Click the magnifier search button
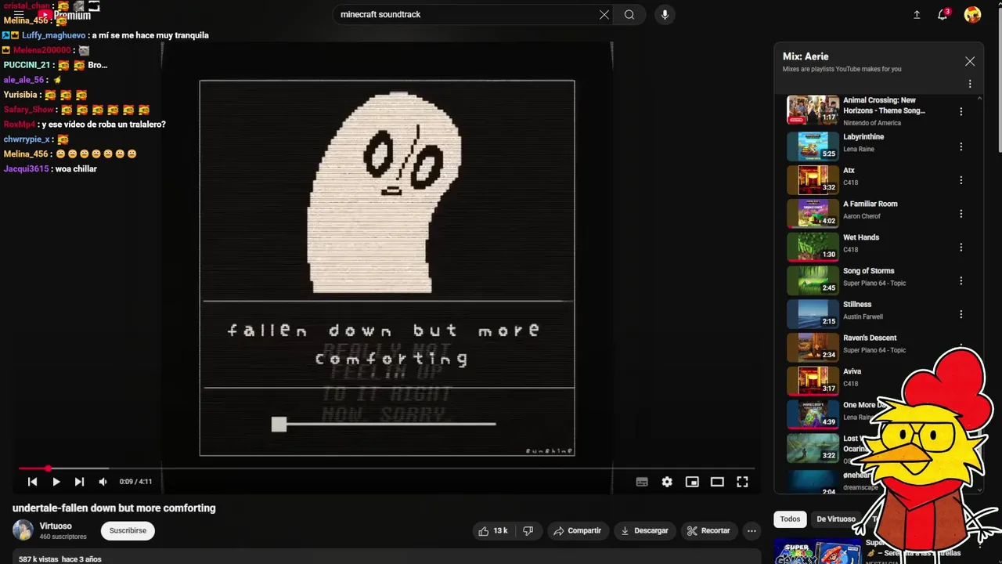The height and width of the screenshot is (564, 1002). 629,15
